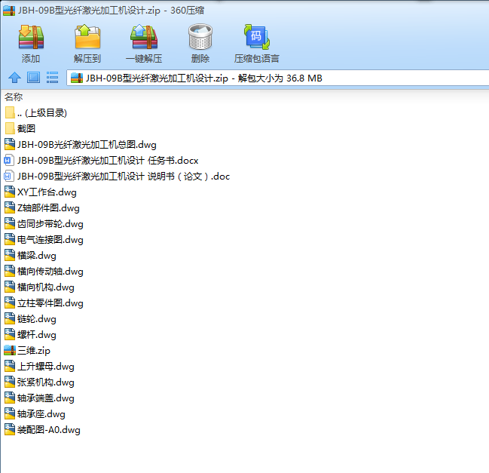Select 轴承端盖.dwg file
The width and height of the screenshot is (489, 473).
tap(40, 398)
